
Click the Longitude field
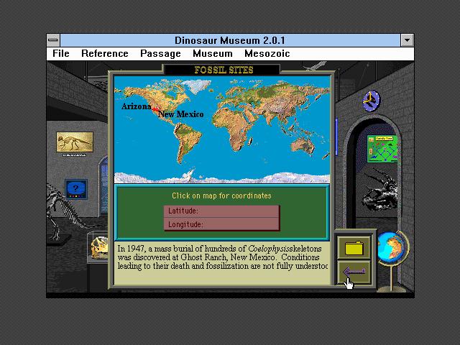pyautogui.click(x=222, y=224)
